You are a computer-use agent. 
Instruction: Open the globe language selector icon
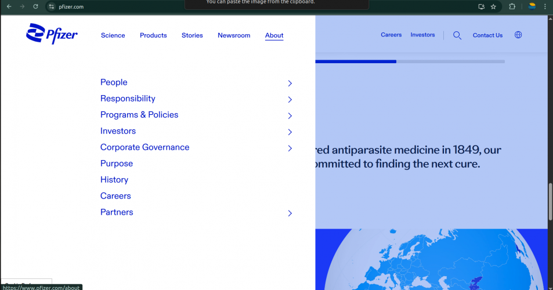[518, 35]
